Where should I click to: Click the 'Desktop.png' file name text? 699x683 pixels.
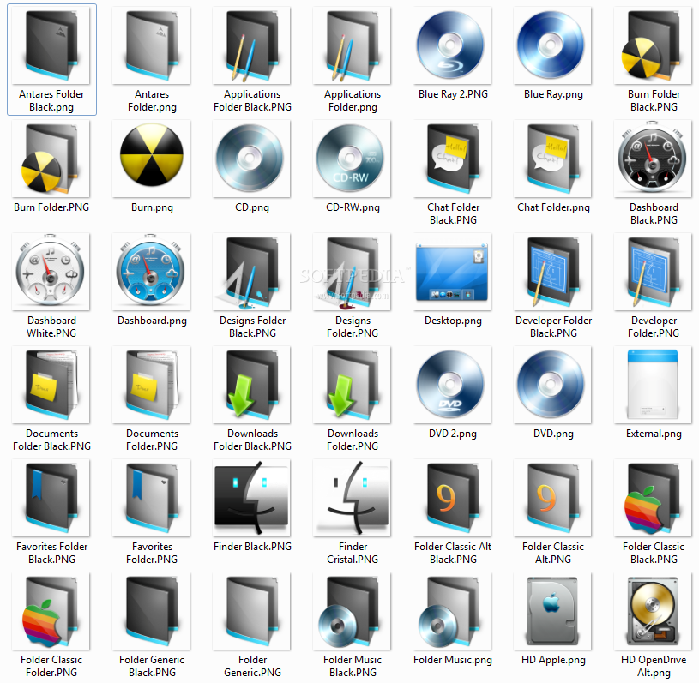click(453, 321)
